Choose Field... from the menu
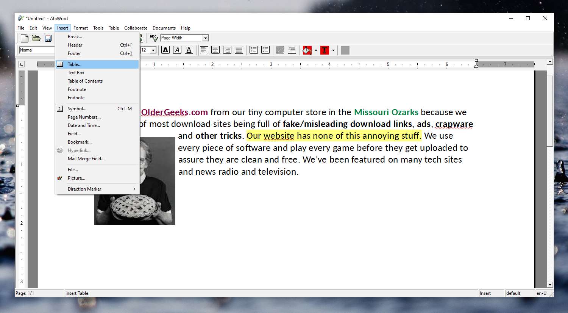Viewport: 568px width, 313px height. [97, 134]
